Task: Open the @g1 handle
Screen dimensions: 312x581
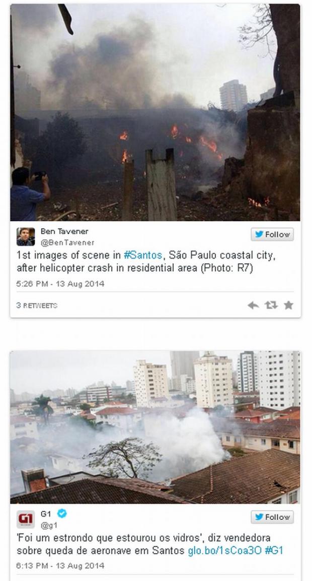Action: (49, 525)
